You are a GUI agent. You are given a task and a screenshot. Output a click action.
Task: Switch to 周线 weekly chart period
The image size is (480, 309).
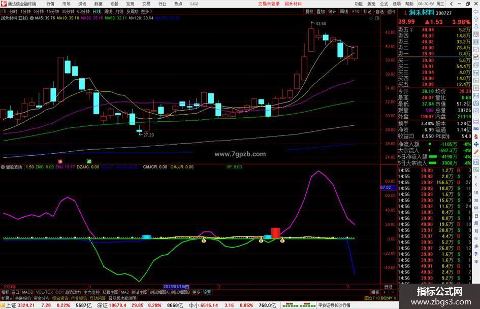(x=108, y=11)
